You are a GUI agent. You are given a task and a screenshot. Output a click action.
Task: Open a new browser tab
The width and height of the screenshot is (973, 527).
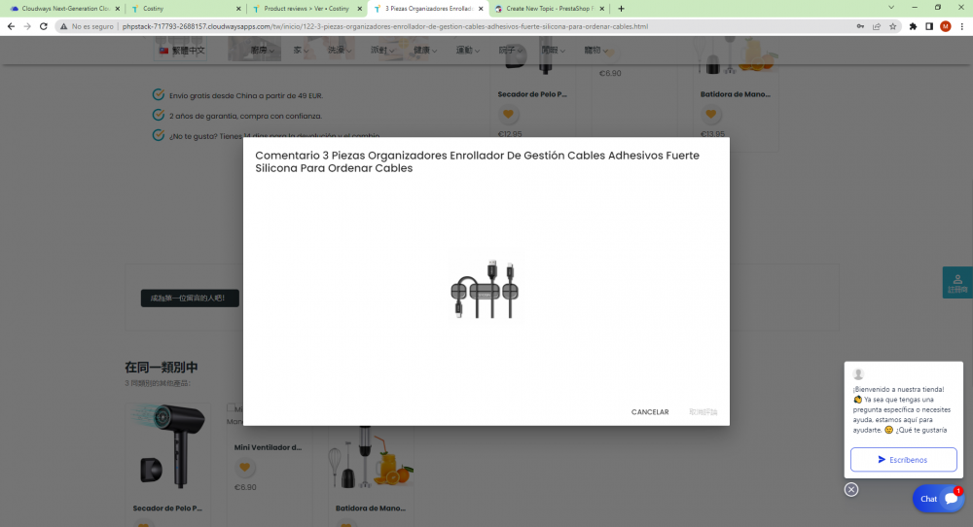621,9
